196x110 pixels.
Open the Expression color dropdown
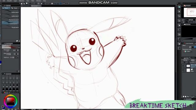click(188, 51)
